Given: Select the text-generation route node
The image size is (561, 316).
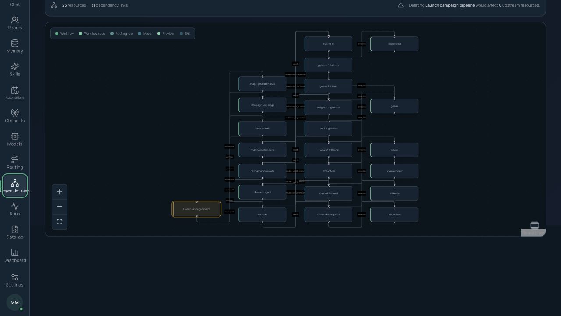Looking at the screenshot, I should click(x=263, y=171).
